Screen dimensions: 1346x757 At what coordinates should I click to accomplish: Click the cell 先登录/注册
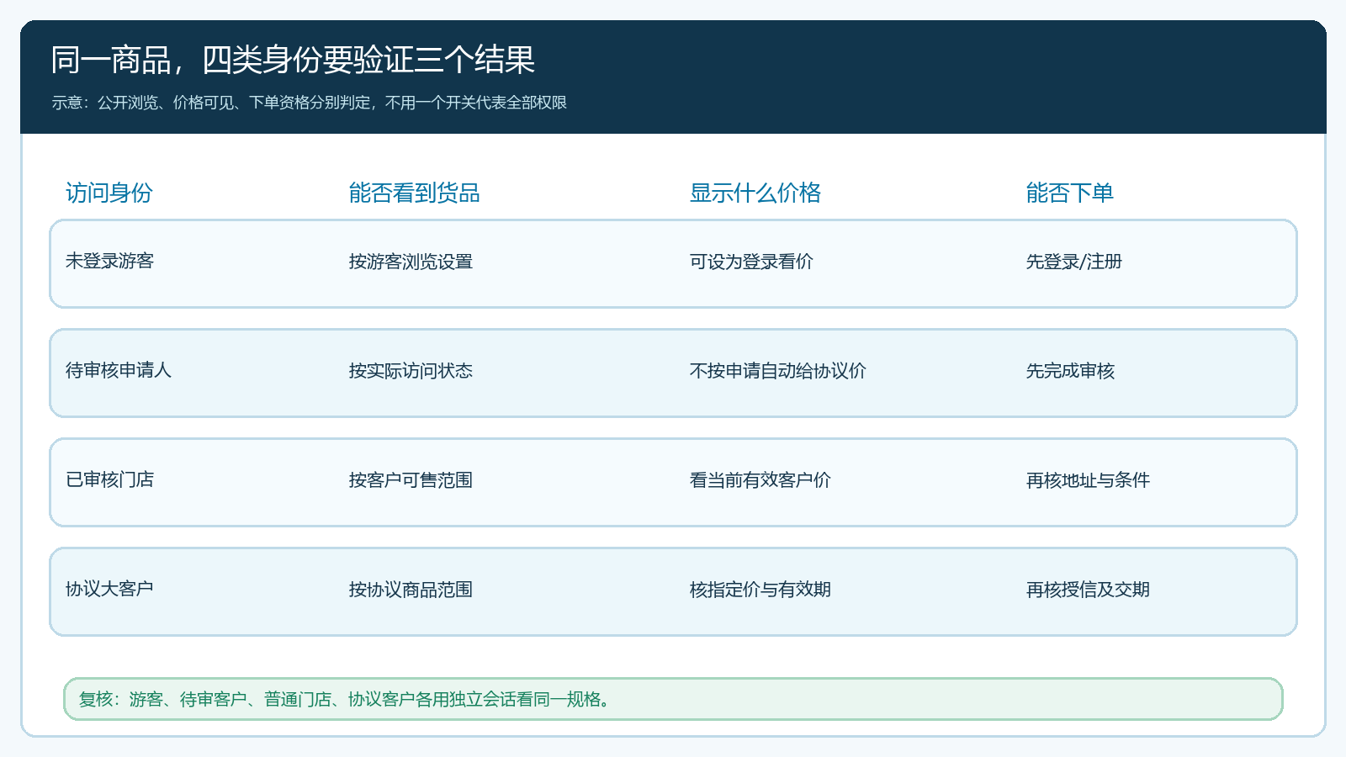click(x=1073, y=262)
